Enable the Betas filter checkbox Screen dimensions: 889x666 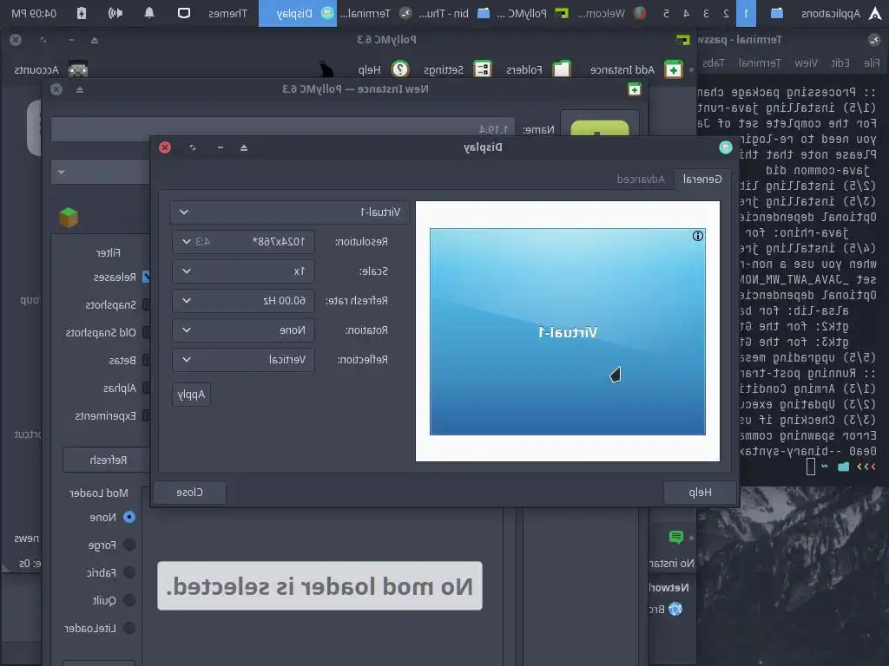pos(146,360)
